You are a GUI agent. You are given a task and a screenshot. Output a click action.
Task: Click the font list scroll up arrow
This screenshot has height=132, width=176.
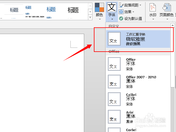(x=172, y=25)
